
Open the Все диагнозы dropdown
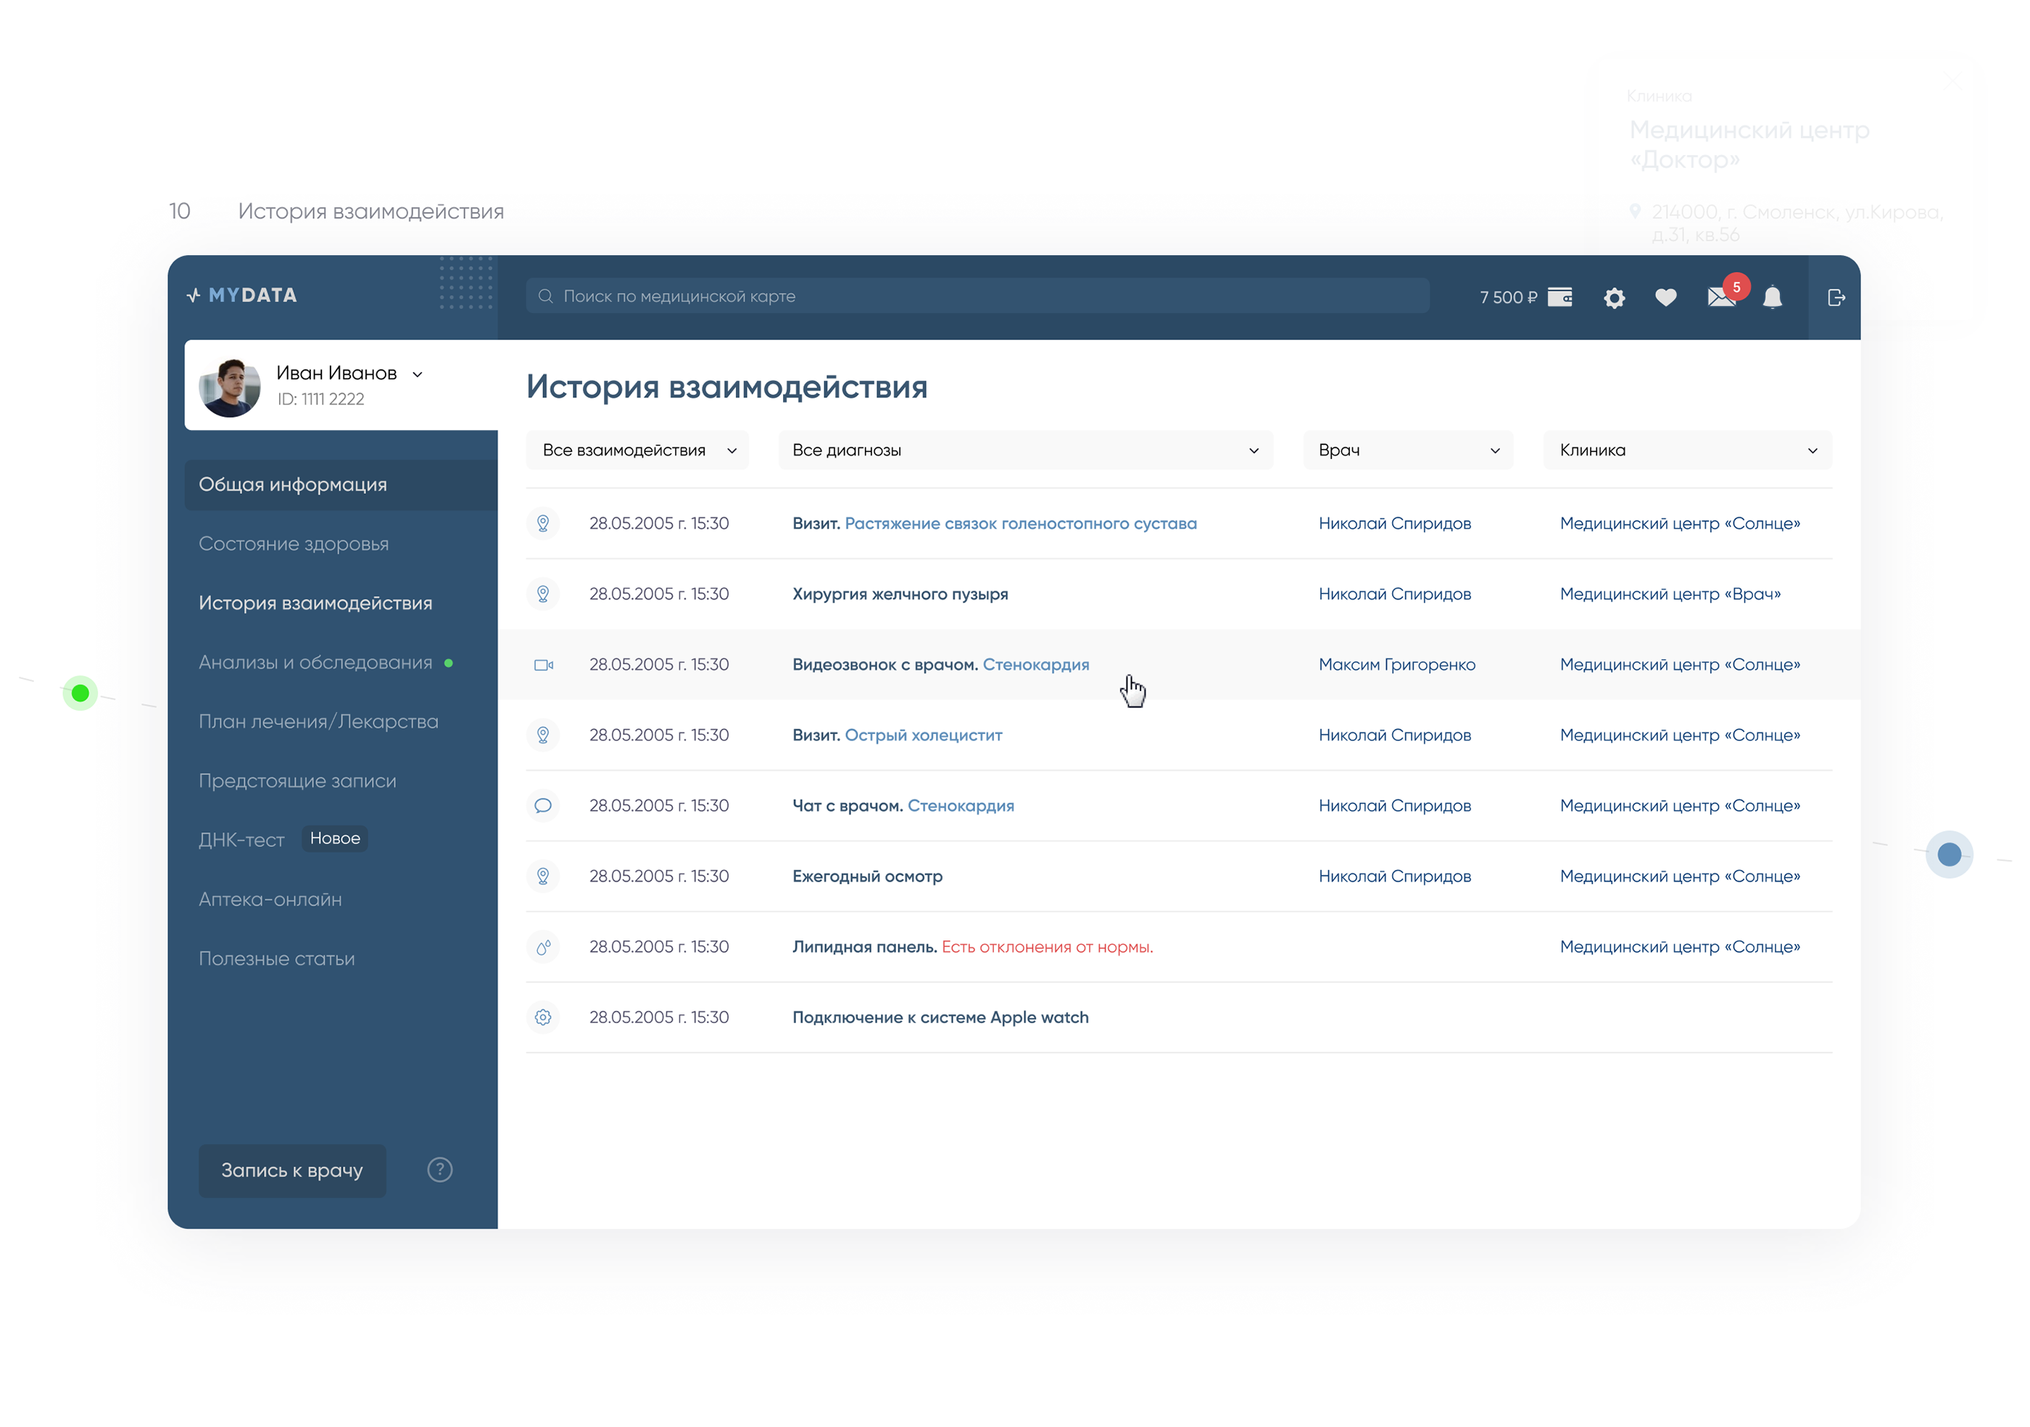click(x=1024, y=450)
